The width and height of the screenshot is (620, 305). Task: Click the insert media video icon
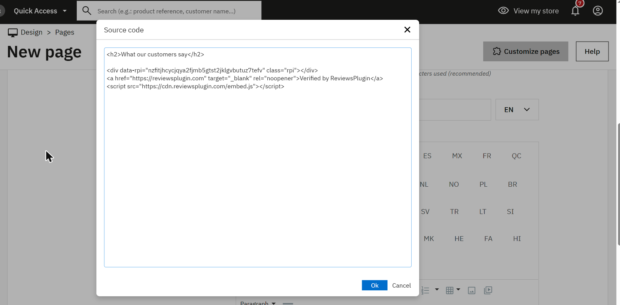(x=488, y=290)
